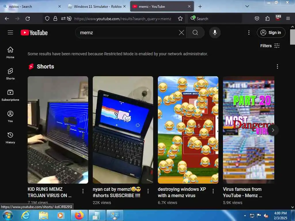Click Firefox icon on the taskbar
Image resolution: width=295 pixels, height=221 pixels.
(79, 215)
